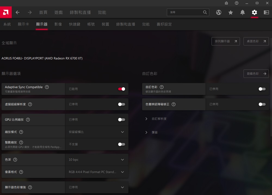
Task: Enable 色覺辨認障礙修正 toggle
Action: point(262,104)
